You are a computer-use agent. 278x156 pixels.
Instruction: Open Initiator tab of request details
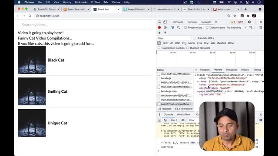(245, 70)
